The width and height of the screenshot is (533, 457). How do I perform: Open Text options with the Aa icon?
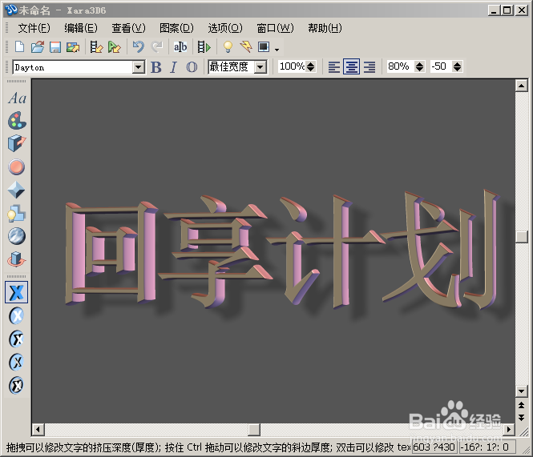pyautogui.click(x=17, y=98)
